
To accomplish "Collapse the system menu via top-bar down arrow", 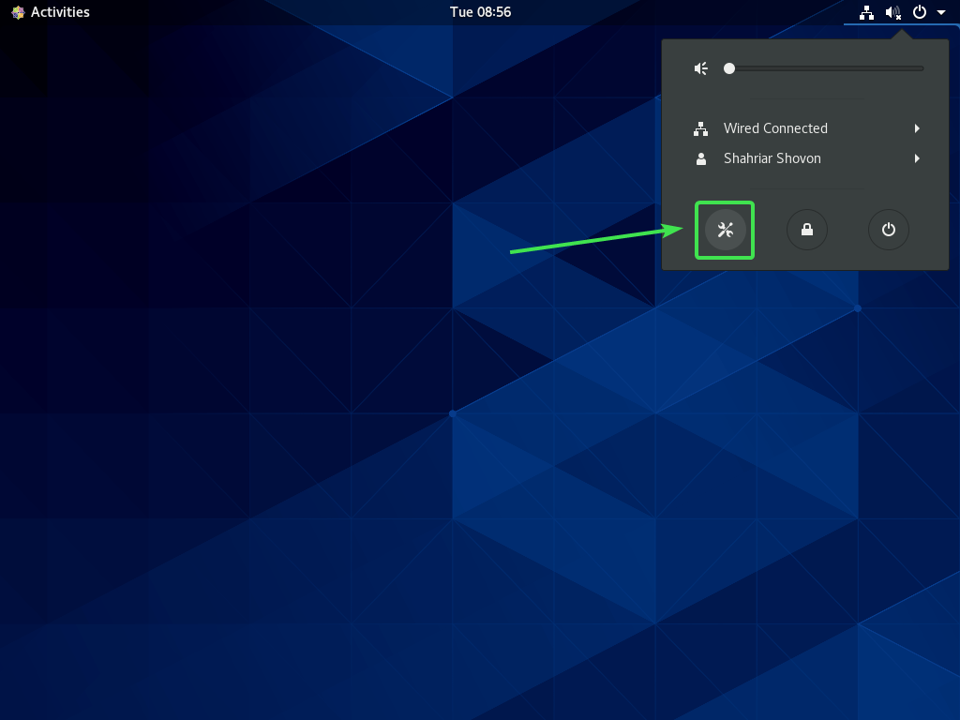I will coord(940,12).
